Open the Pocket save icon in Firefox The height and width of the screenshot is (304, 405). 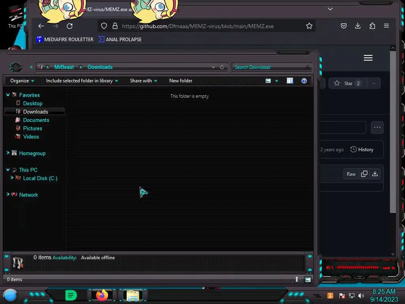(344, 26)
